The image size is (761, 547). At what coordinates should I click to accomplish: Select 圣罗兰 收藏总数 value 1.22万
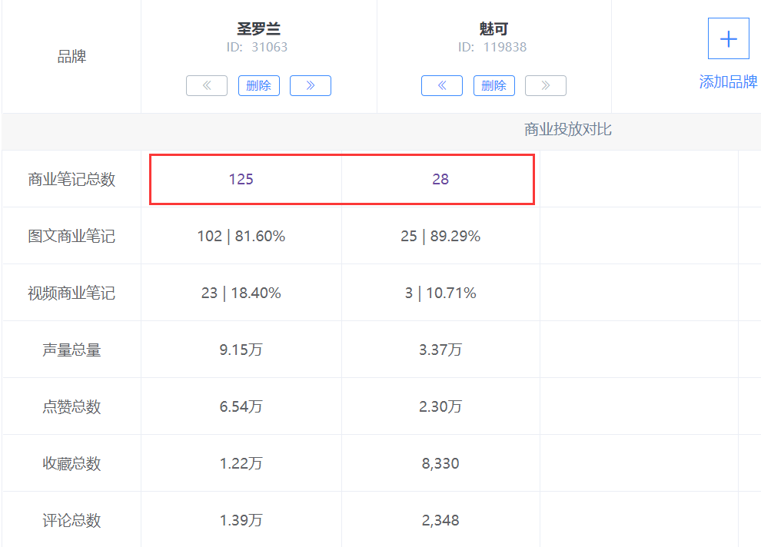click(241, 463)
